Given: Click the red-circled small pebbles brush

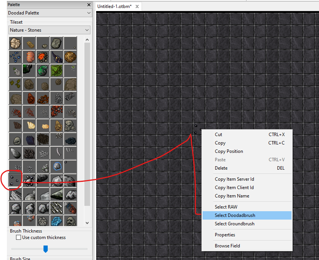Looking at the screenshot, I should pos(14,181).
